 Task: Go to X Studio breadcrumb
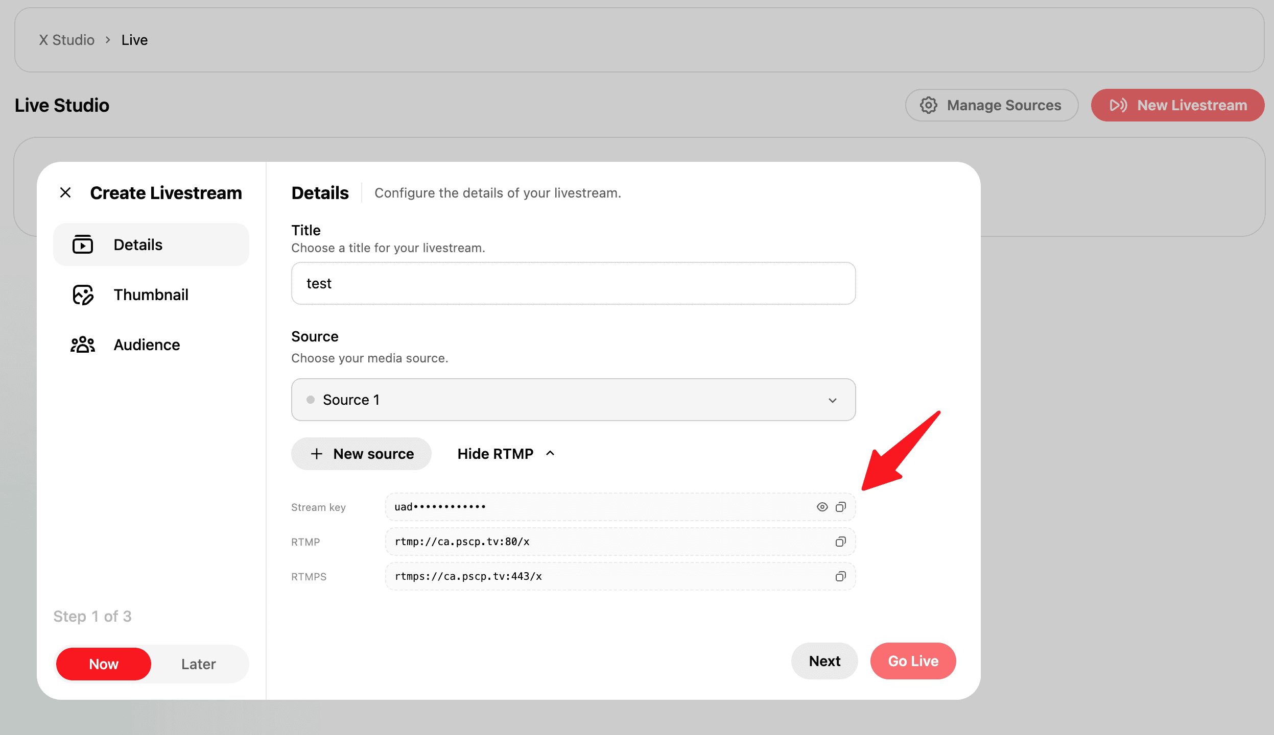click(x=66, y=40)
